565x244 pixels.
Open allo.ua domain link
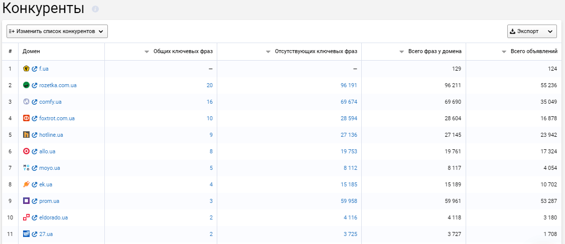pyautogui.click(x=47, y=151)
